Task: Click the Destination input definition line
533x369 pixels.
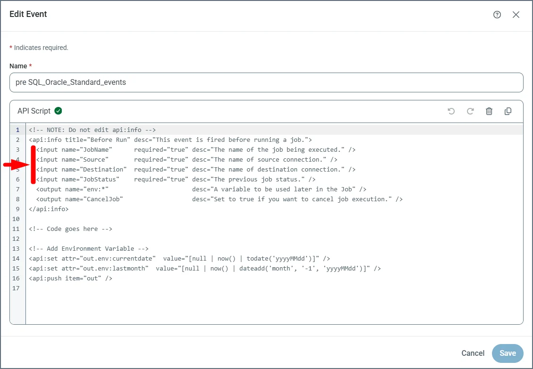Action: 196,169
